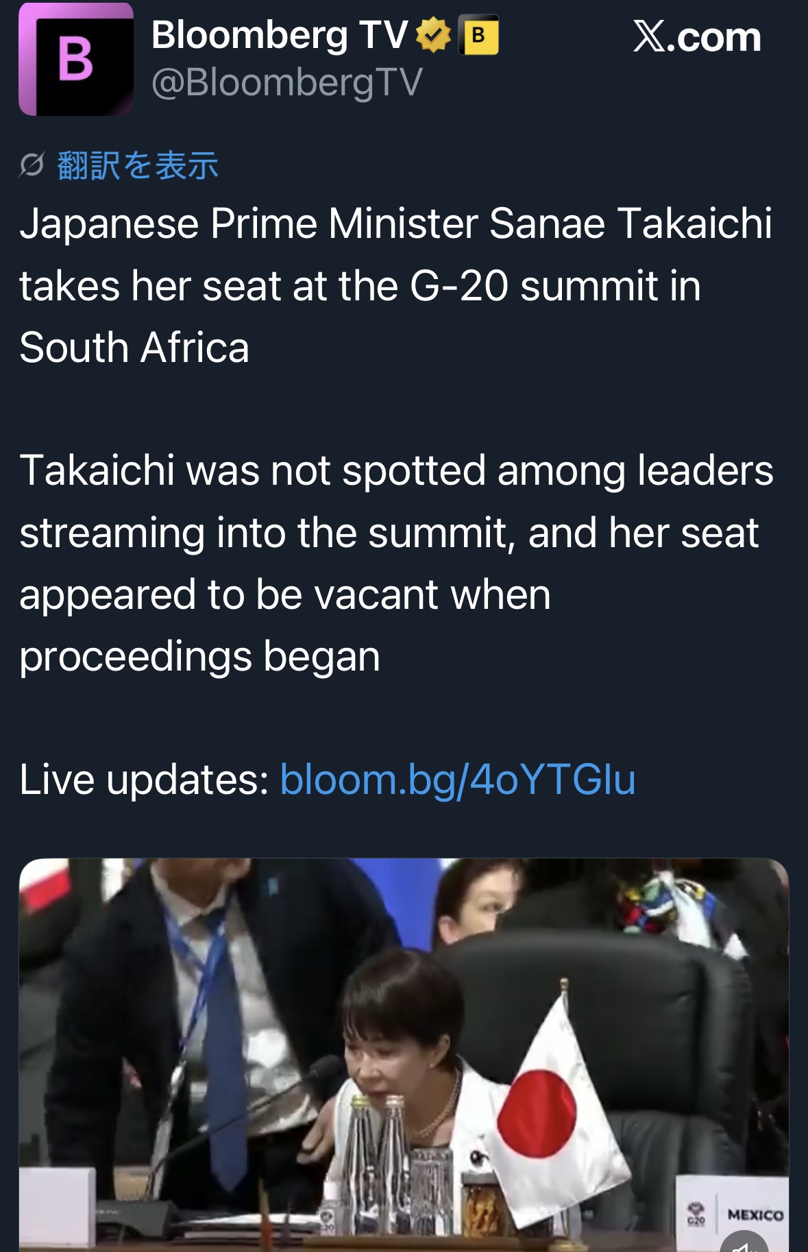Click the "Japanese Prime Minister Sanae Takaichi" text line
The height and width of the screenshot is (1252, 808).
tap(395, 224)
